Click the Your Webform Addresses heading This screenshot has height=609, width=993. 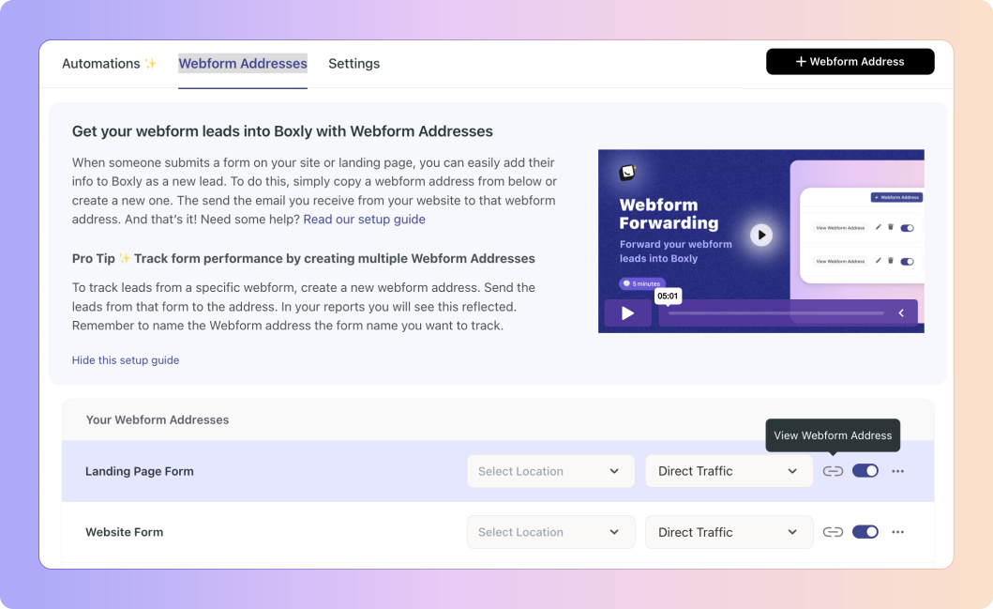158,419
